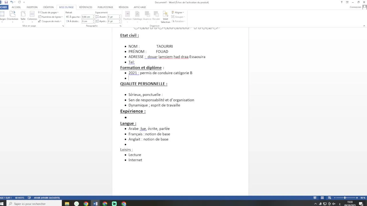367x206 pixels.
Task: Open the Paragraphe dialog launcher
Action: point(120,26)
